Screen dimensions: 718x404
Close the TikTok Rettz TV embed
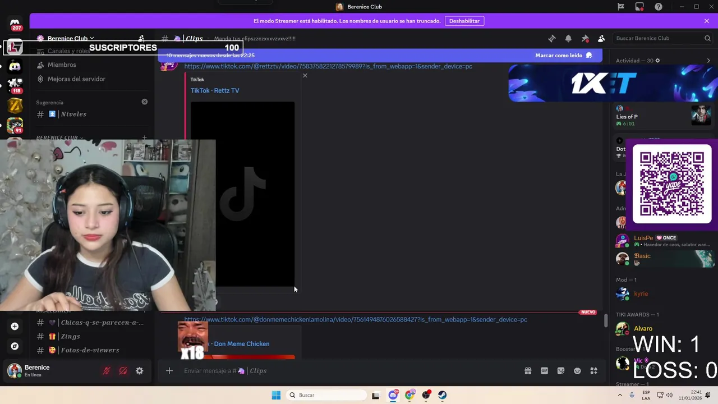click(305, 76)
